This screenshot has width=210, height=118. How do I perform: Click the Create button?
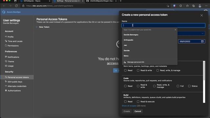tap(127, 111)
